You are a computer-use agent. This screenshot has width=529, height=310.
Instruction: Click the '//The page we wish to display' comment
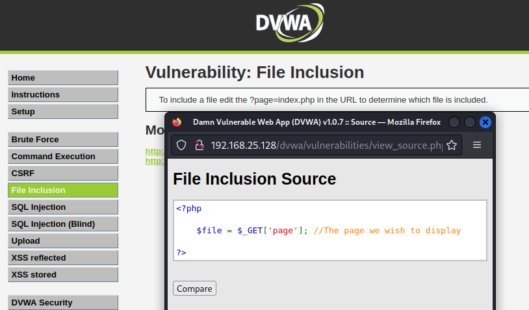[x=387, y=231]
